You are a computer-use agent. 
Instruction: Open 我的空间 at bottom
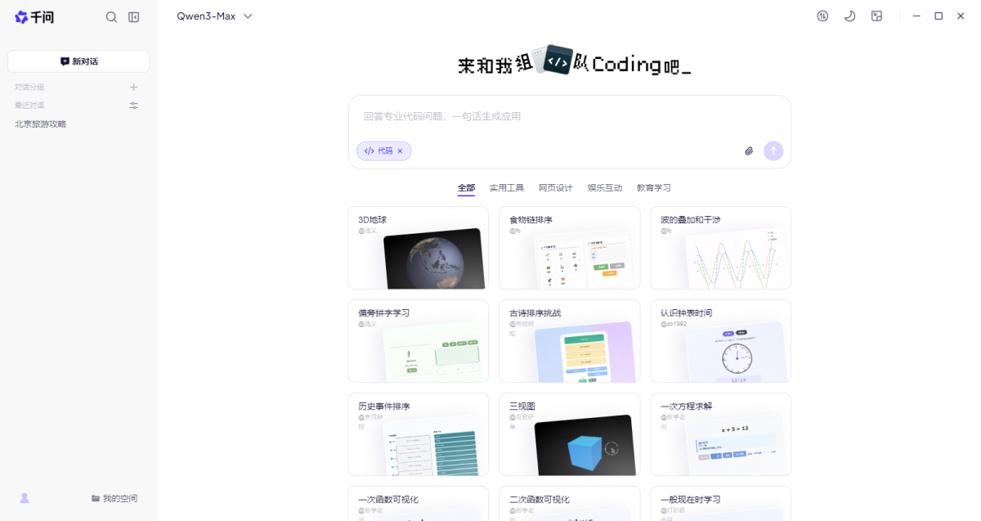tap(114, 497)
